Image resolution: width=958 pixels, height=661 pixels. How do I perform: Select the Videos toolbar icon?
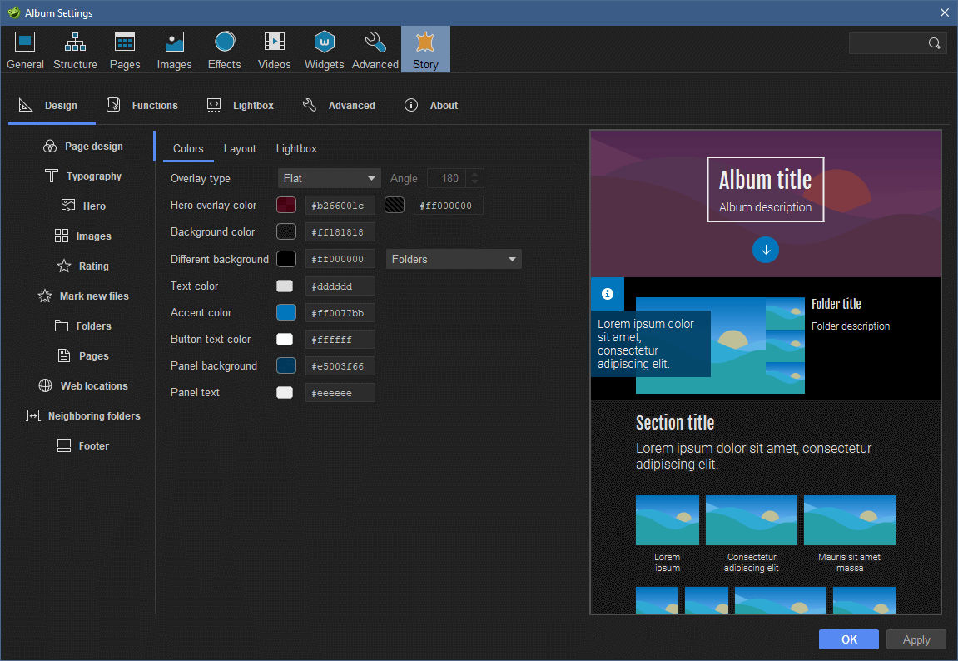tap(274, 48)
